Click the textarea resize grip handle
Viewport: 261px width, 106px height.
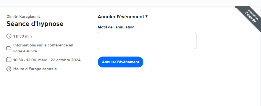tap(195, 48)
